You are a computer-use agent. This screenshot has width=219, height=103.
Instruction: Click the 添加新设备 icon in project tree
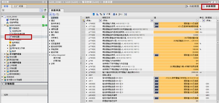pyautogui.click(x=8, y=19)
